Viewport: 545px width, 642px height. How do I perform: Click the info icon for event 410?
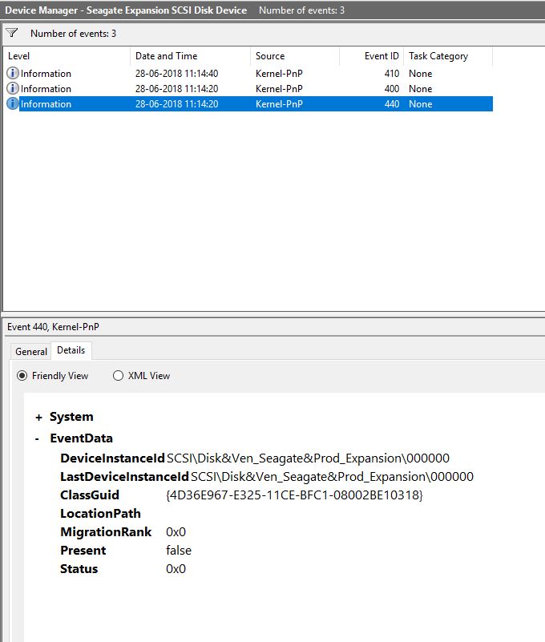pyautogui.click(x=13, y=73)
